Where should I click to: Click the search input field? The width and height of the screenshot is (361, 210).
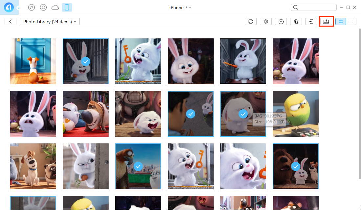click(313, 7)
